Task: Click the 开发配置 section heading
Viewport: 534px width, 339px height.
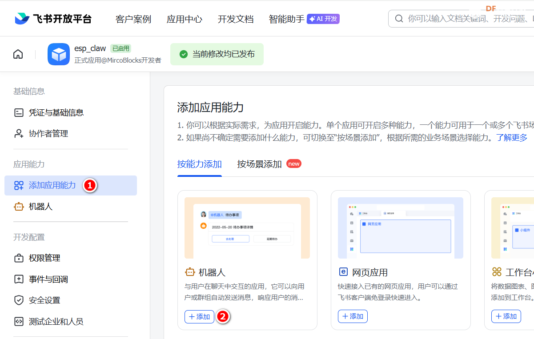Action: (29, 237)
